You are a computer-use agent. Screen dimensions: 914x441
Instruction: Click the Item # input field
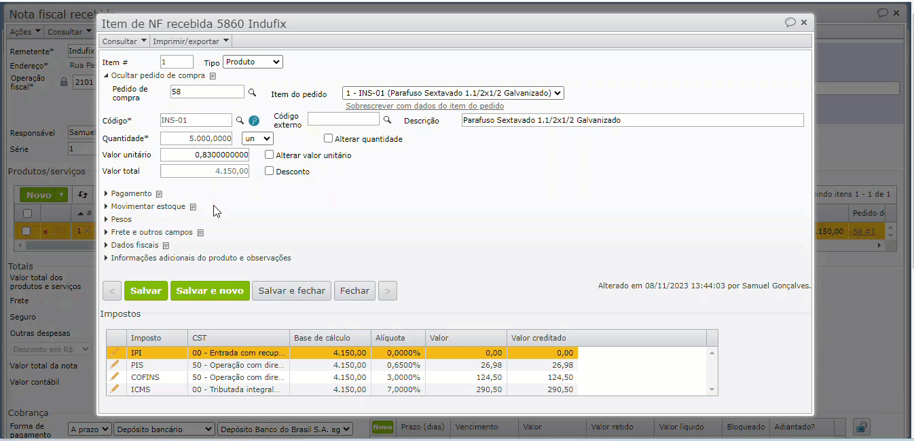click(x=177, y=62)
